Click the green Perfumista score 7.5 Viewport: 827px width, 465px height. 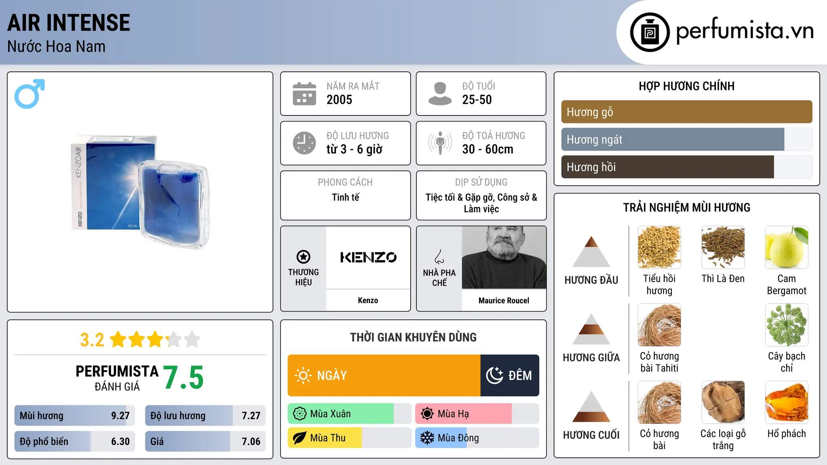pos(183,378)
